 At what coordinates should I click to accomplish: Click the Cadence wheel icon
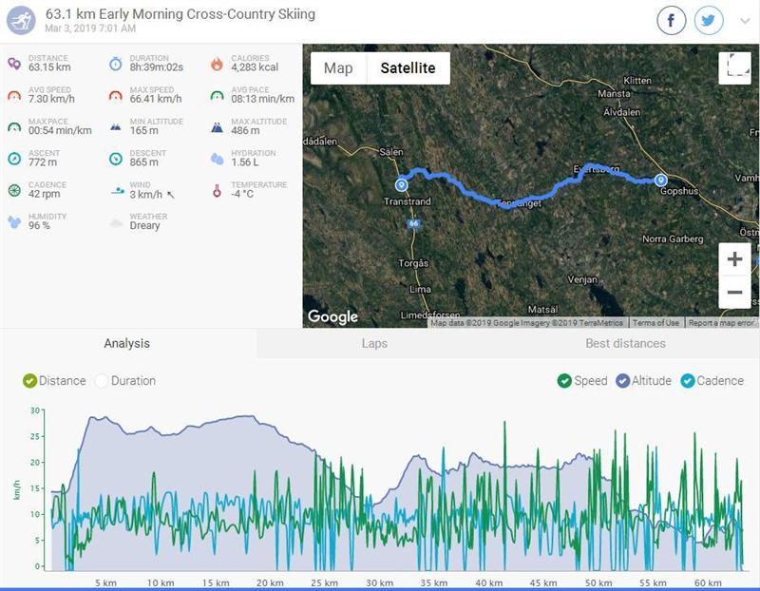[14, 191]
